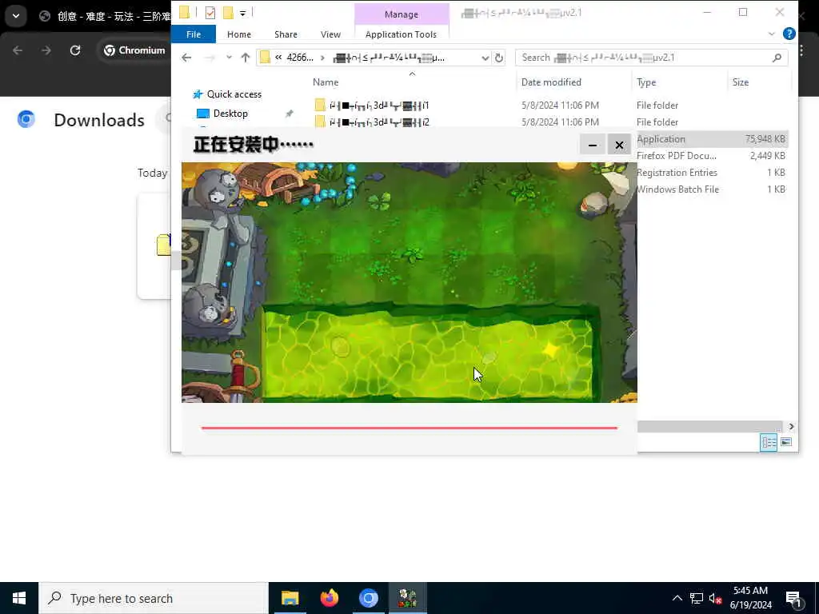This screenshot has width=819, height=614.
Task: Click the Explorer horizontal scrollbar track
Action: point(709,427)
